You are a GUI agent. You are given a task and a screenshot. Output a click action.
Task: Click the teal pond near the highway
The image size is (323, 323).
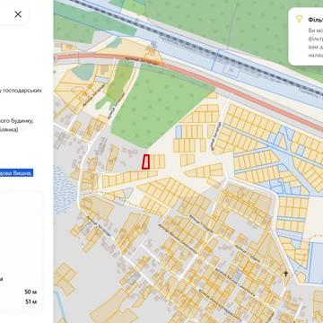83,72
